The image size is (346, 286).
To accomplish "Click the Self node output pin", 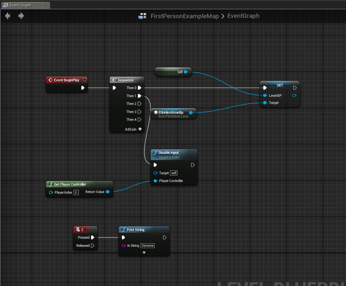I will [186, 72].
